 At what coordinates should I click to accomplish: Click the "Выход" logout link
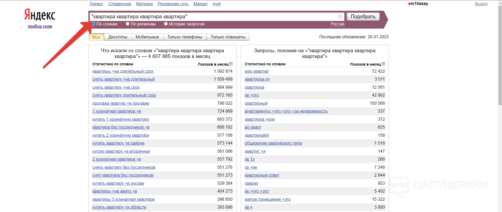(x=481, y=4)
